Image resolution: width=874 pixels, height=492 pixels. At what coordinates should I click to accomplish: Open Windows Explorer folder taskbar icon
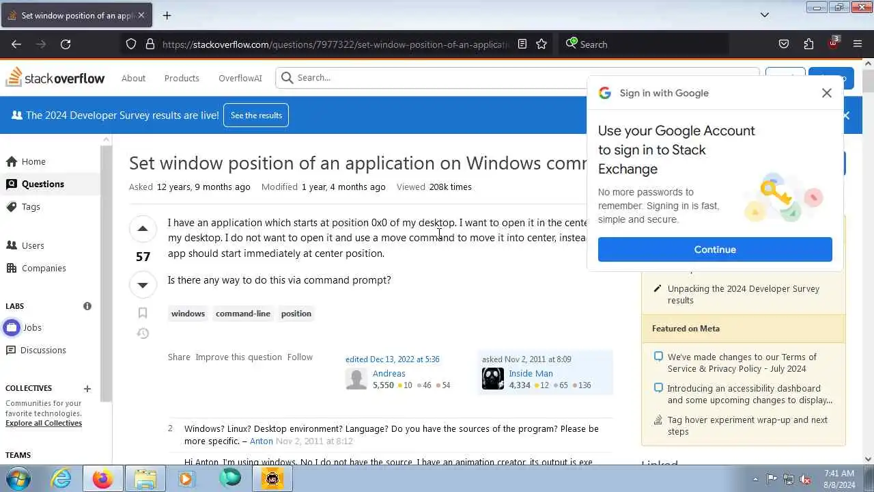(x=145, y=478)
